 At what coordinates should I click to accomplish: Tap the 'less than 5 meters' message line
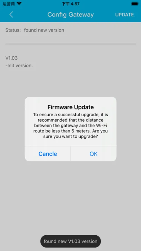pos(70,131)
